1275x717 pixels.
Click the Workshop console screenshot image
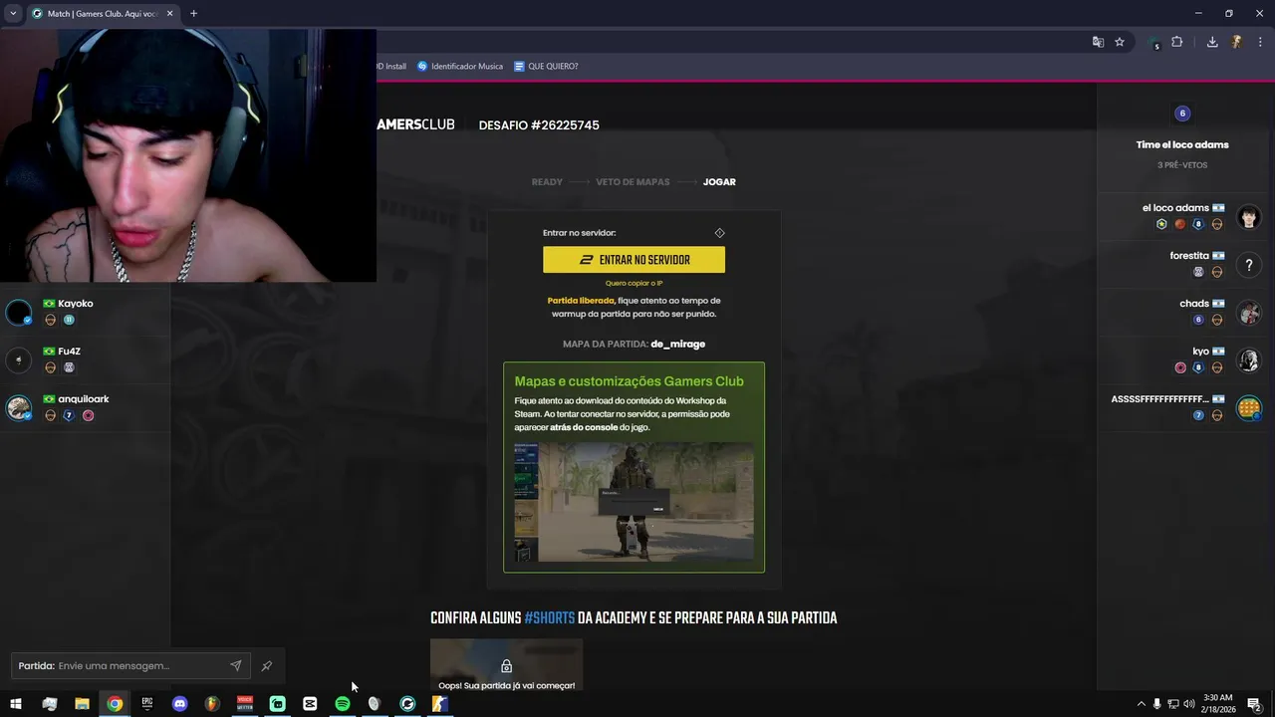634,502
